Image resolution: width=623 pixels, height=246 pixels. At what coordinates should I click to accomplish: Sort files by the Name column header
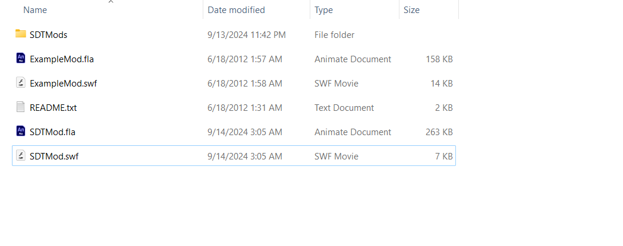tap(36, 10)
